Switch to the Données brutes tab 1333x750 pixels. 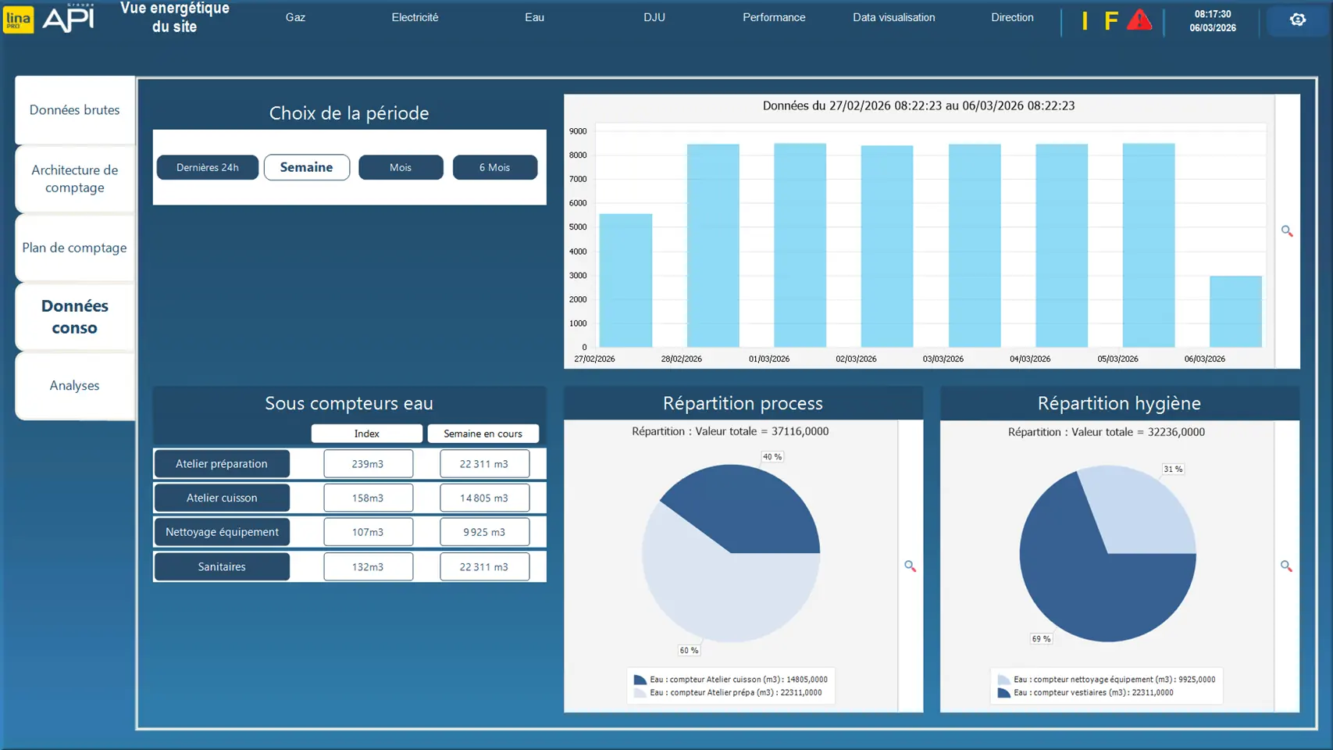click(75, 110)
